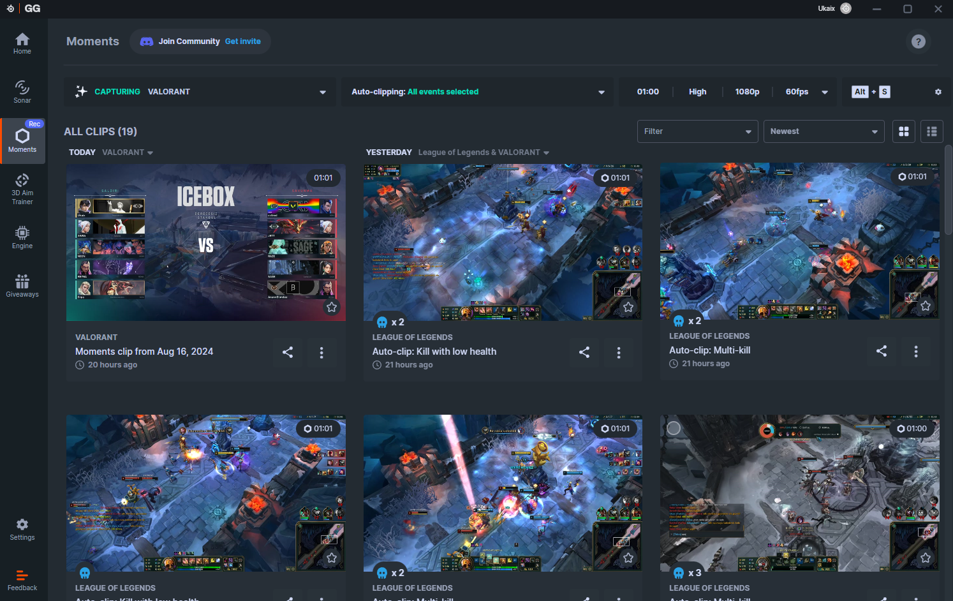Open the Filter dropdown

pos(698,131)
